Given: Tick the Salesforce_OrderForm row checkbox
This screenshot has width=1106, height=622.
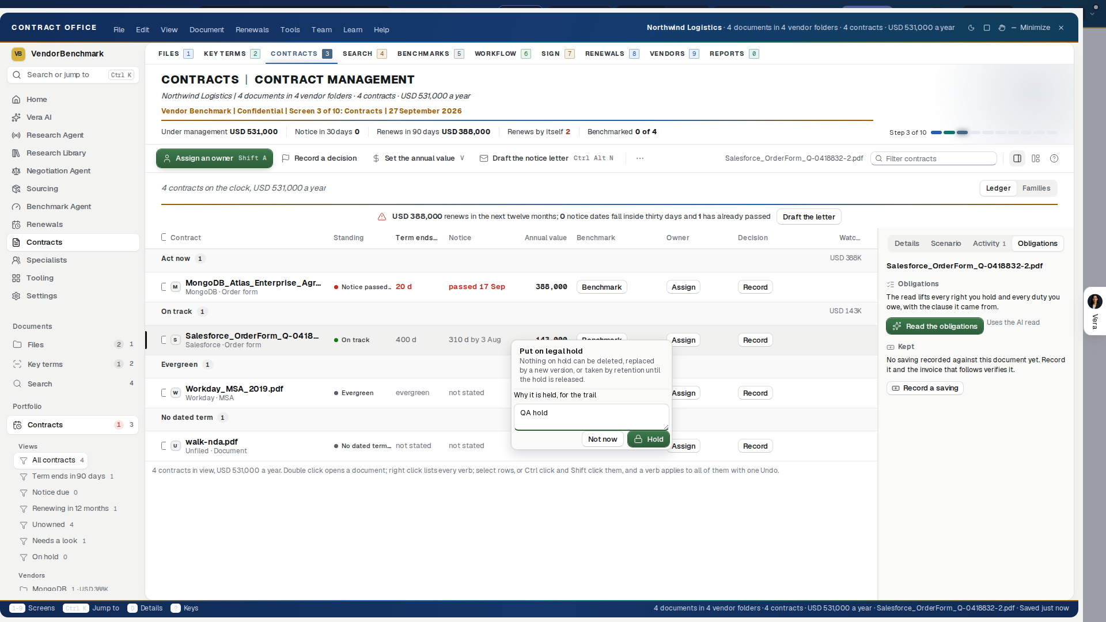Looking at the screenshot, I should [x=164, y=339].
